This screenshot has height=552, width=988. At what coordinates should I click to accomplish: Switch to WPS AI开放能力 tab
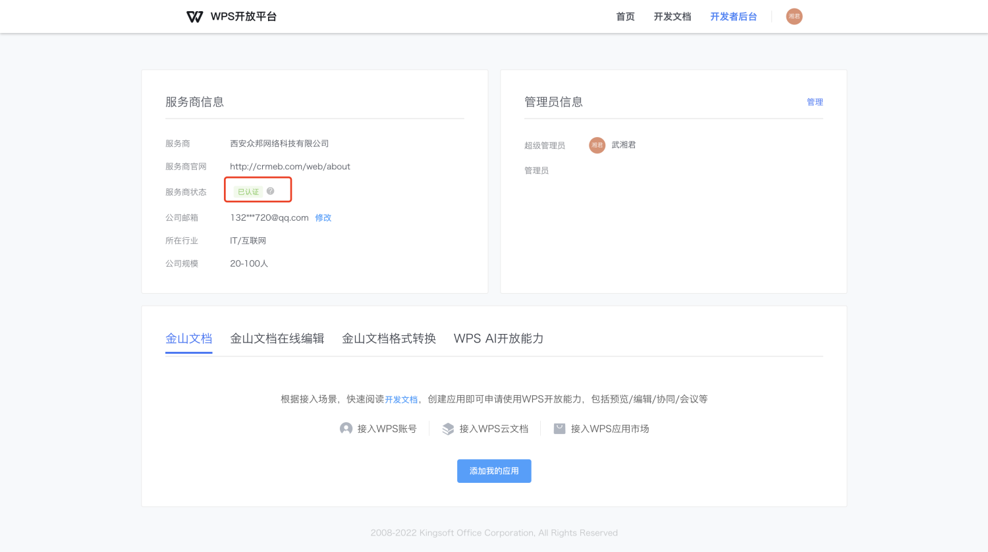[499, 339]
